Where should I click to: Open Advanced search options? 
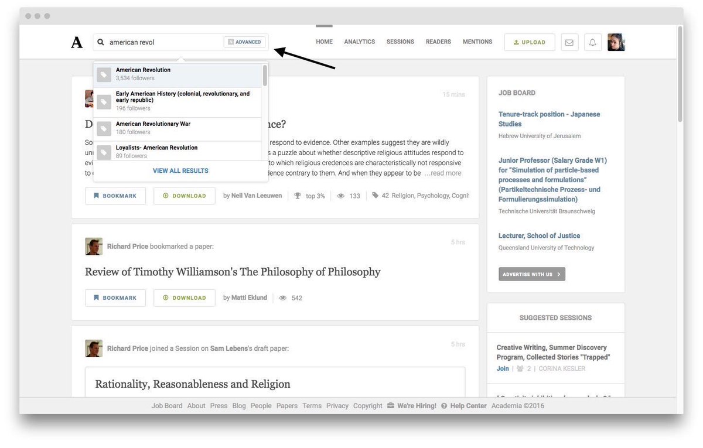[244, 42]
